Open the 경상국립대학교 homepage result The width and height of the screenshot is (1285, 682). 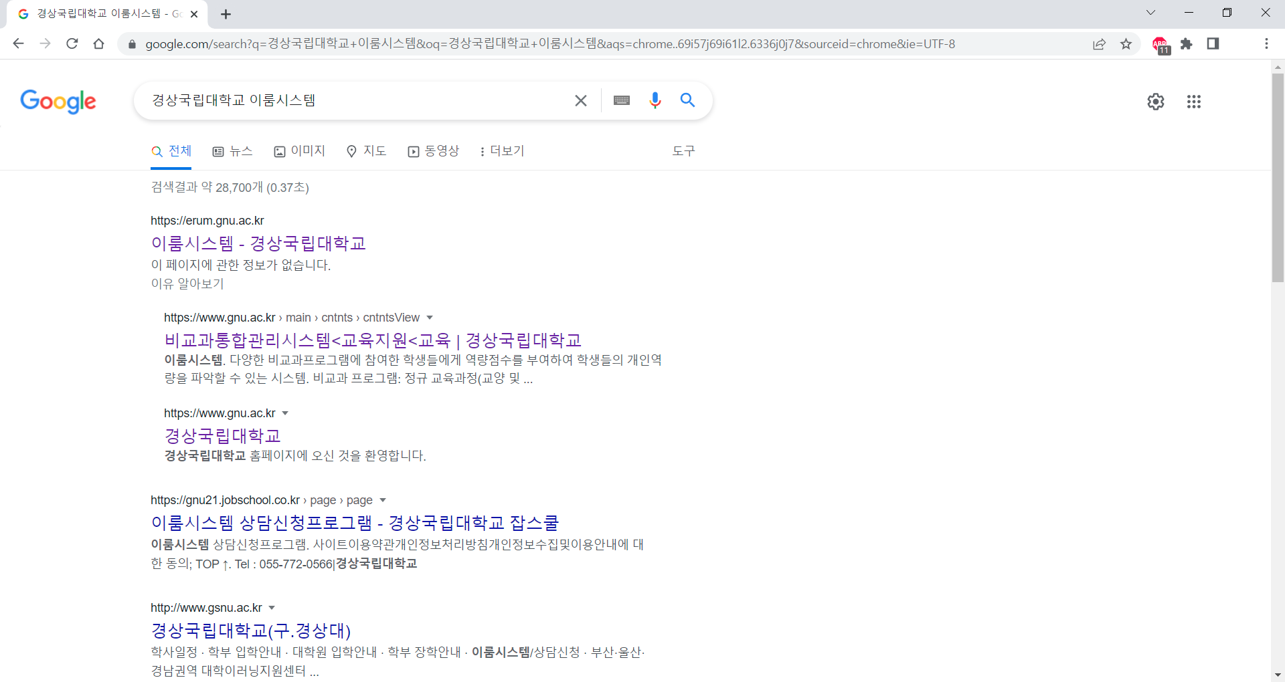click(222, 436)
